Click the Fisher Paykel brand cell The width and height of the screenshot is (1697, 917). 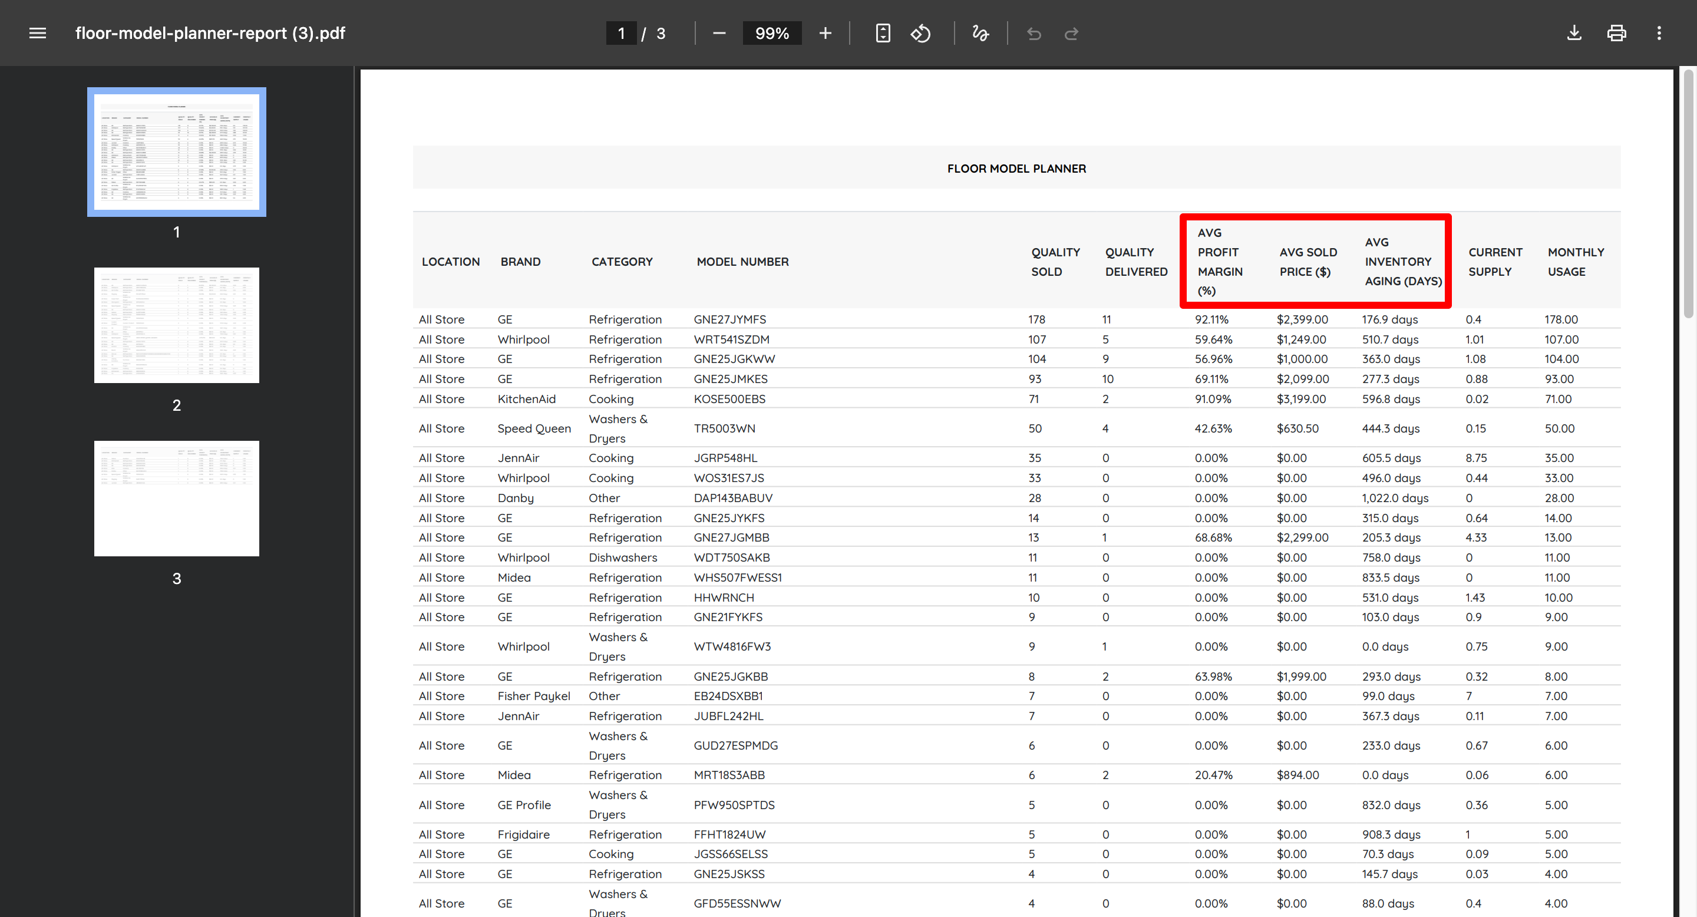pyautogui.click(x=534, y=697)
